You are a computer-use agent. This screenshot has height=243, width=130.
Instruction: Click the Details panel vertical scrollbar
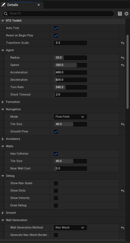(x=128, y=72)
